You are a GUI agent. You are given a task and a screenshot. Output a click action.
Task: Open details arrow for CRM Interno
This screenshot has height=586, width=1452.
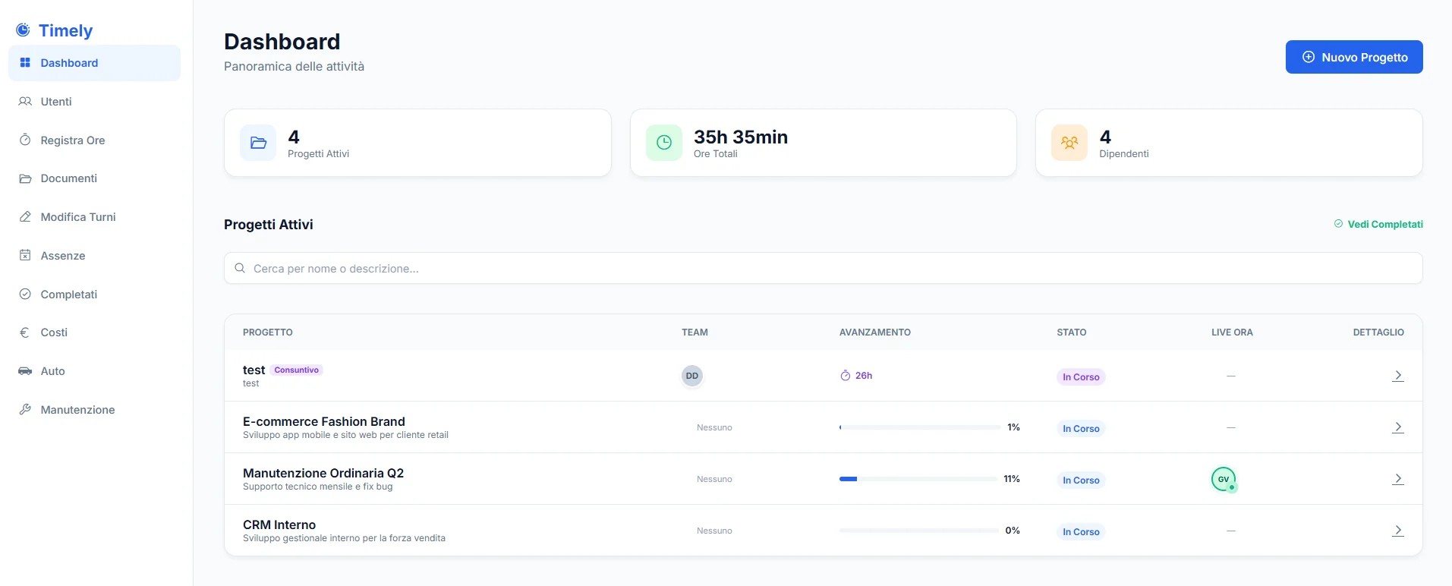coord(1398,531)
